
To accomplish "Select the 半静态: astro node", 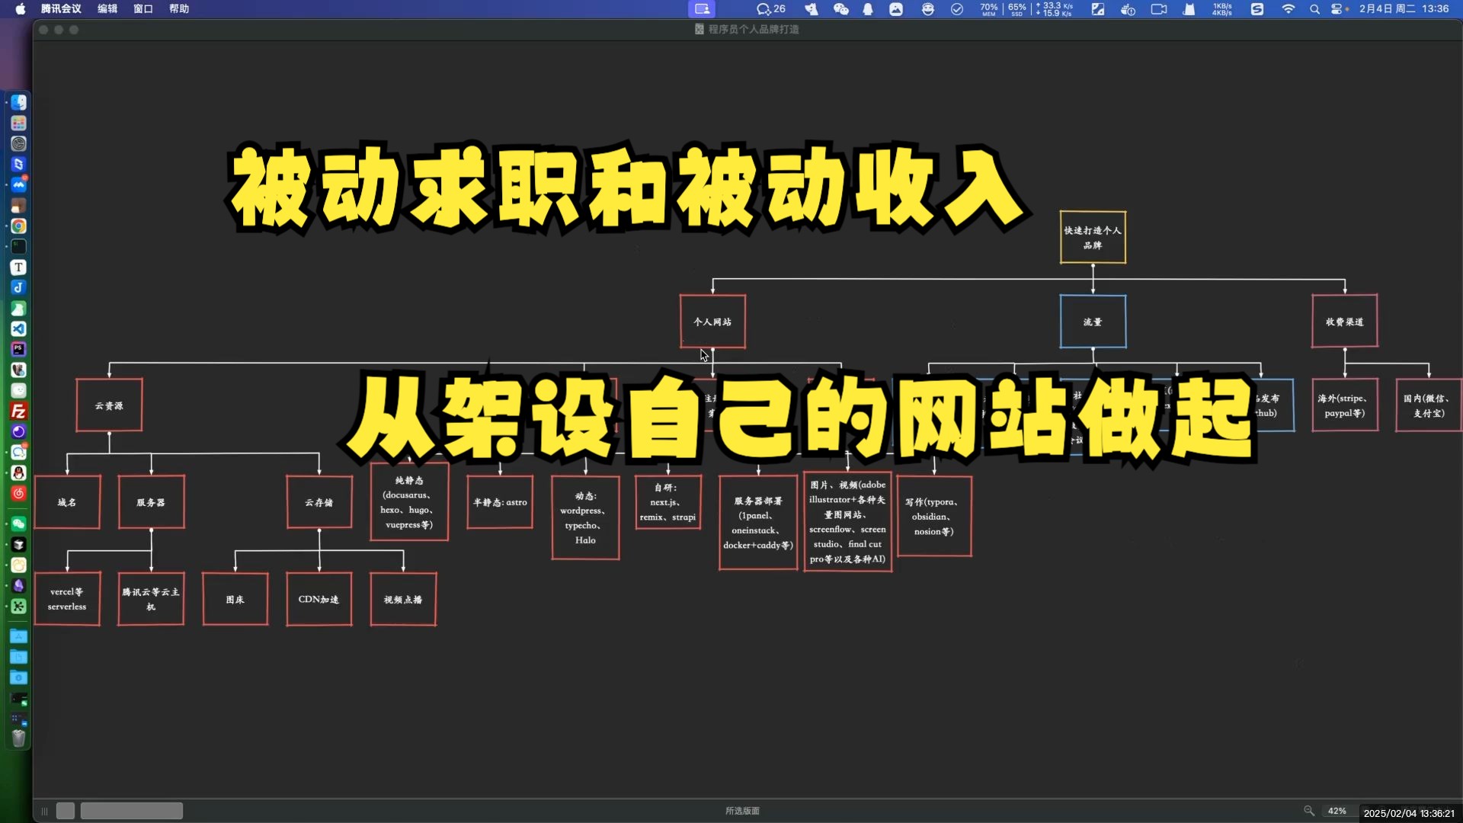I will (x=500, y=502).
